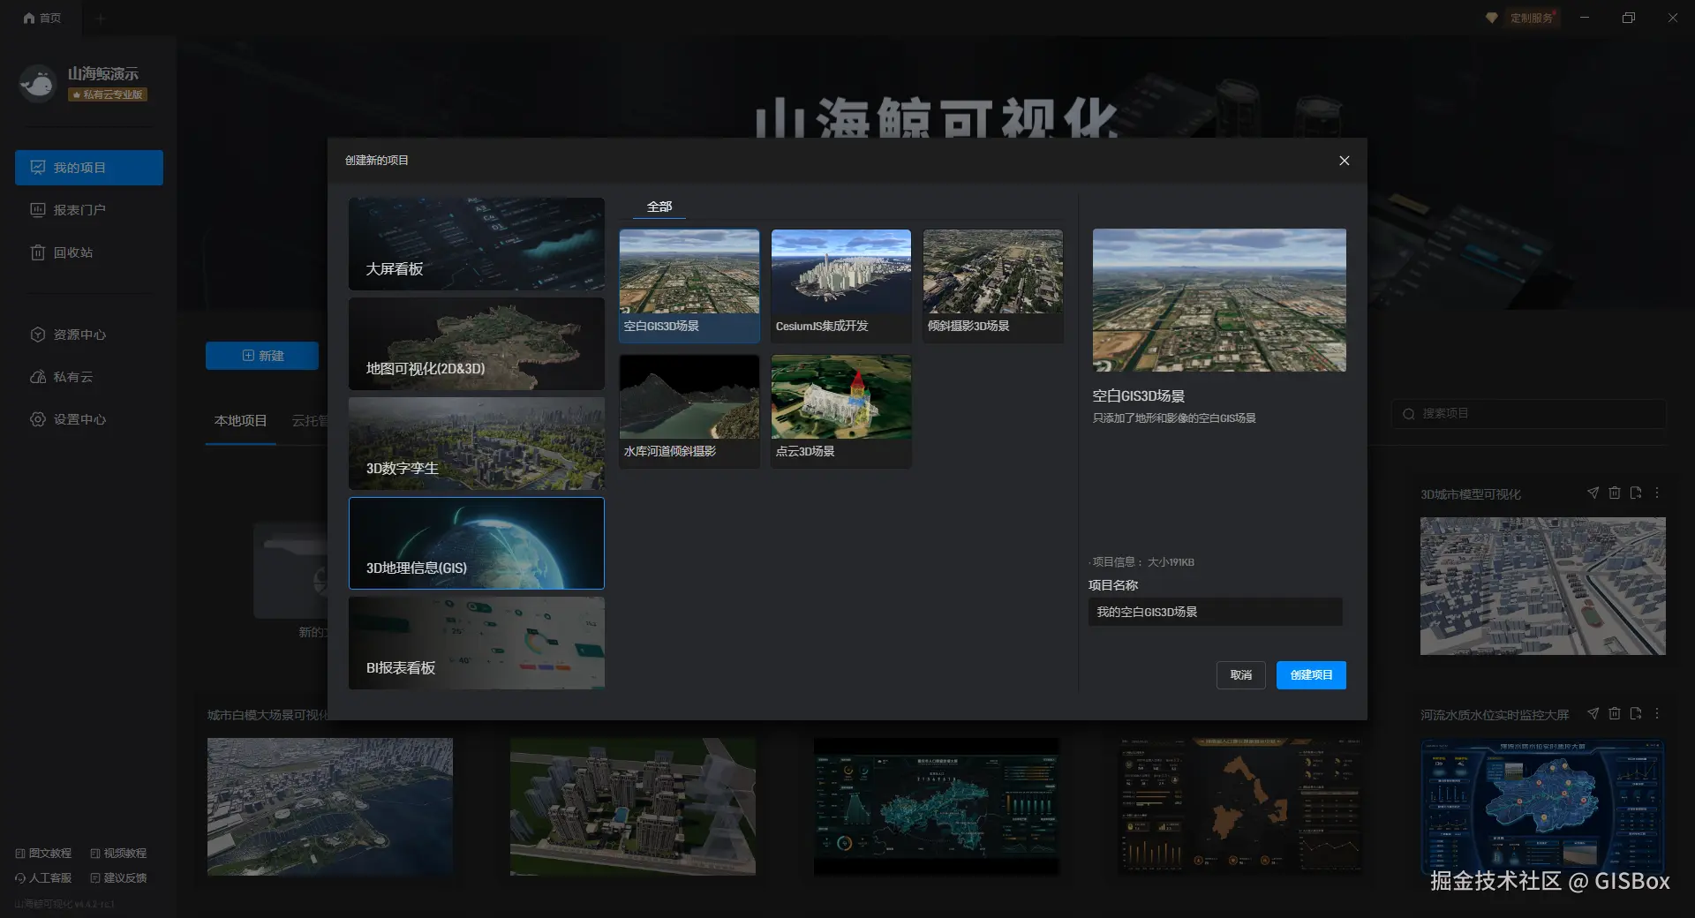The width and height of the screenshot is (1695, 918).
Task: Switch to the 本地项目 tab
Action: (240, 421)
